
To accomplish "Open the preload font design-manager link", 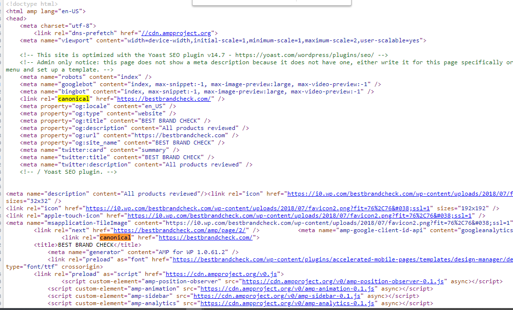I will tap(342, 259).
